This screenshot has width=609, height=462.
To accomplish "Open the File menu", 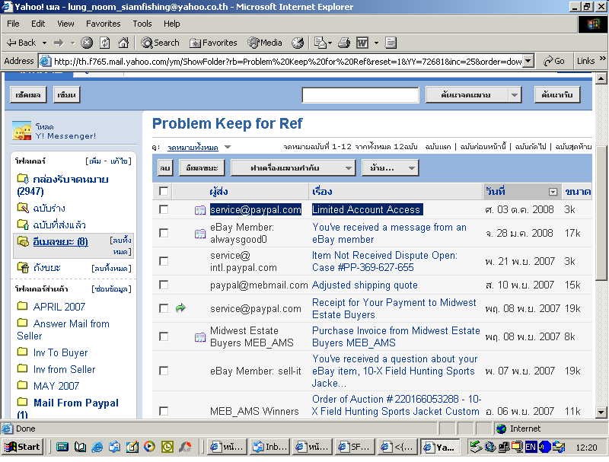I will pos(13,24).
